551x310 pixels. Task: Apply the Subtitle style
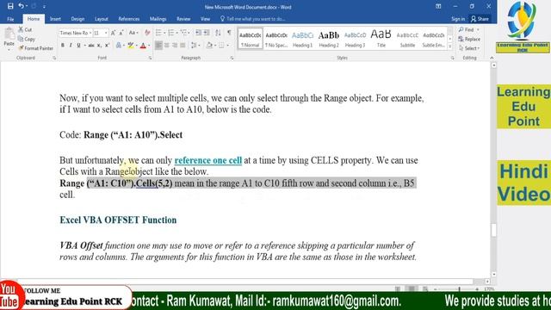click(x=407, y=39)
